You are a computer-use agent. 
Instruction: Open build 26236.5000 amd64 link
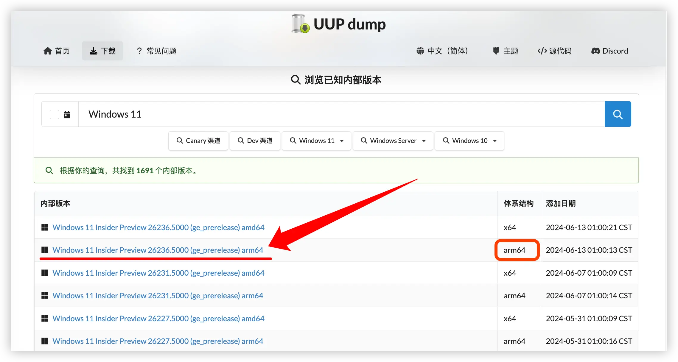(x=158, y=227)
